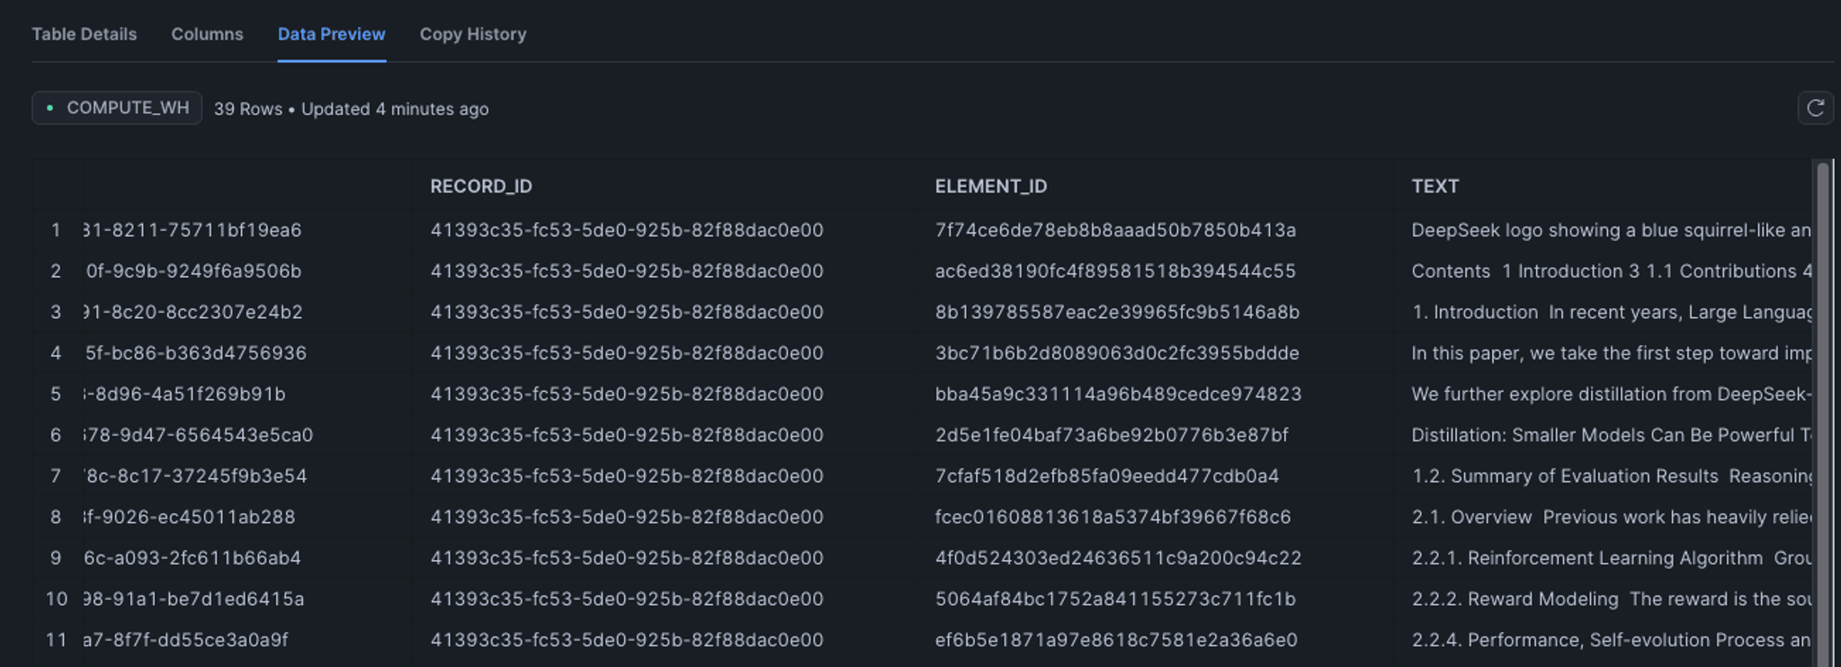Click the ELEMENT_ID column header
1841x667 pixels.
pos(990,186)
